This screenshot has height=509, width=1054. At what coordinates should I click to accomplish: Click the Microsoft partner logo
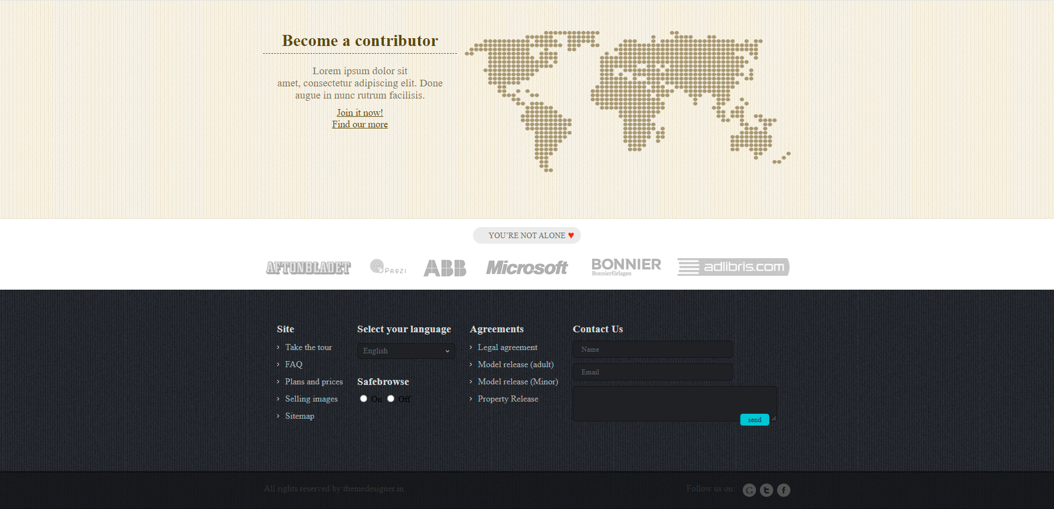click(x=527, y=268)
